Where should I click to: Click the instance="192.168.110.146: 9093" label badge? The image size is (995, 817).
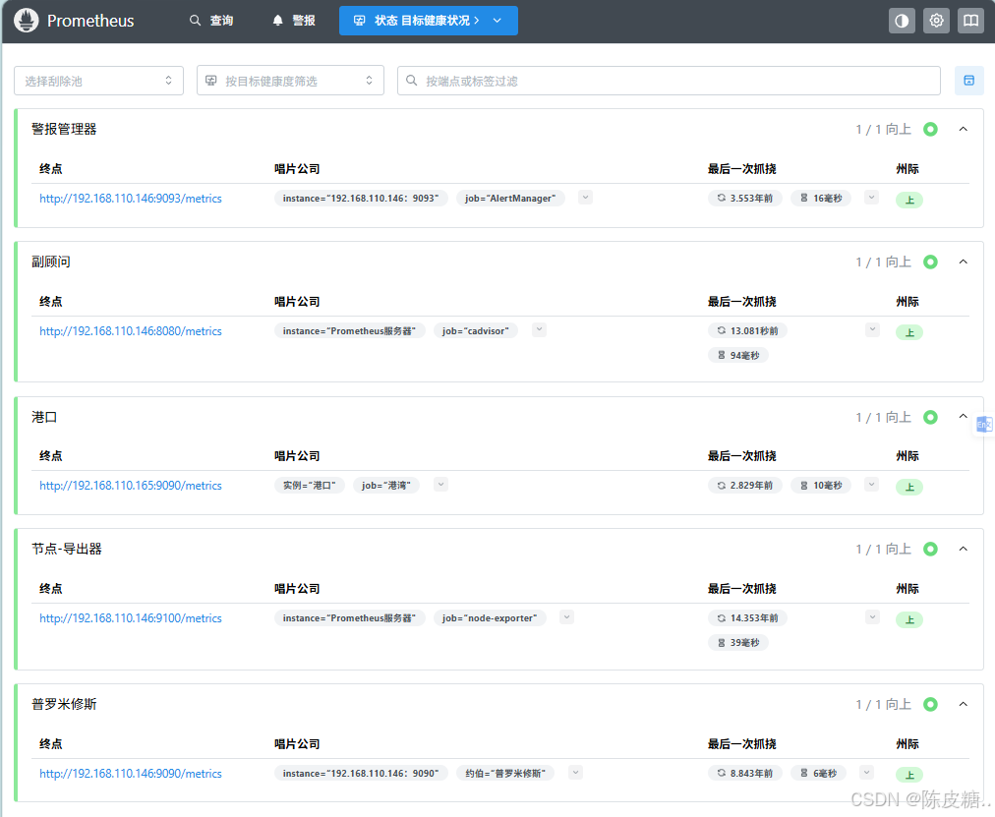click(361, 199)
